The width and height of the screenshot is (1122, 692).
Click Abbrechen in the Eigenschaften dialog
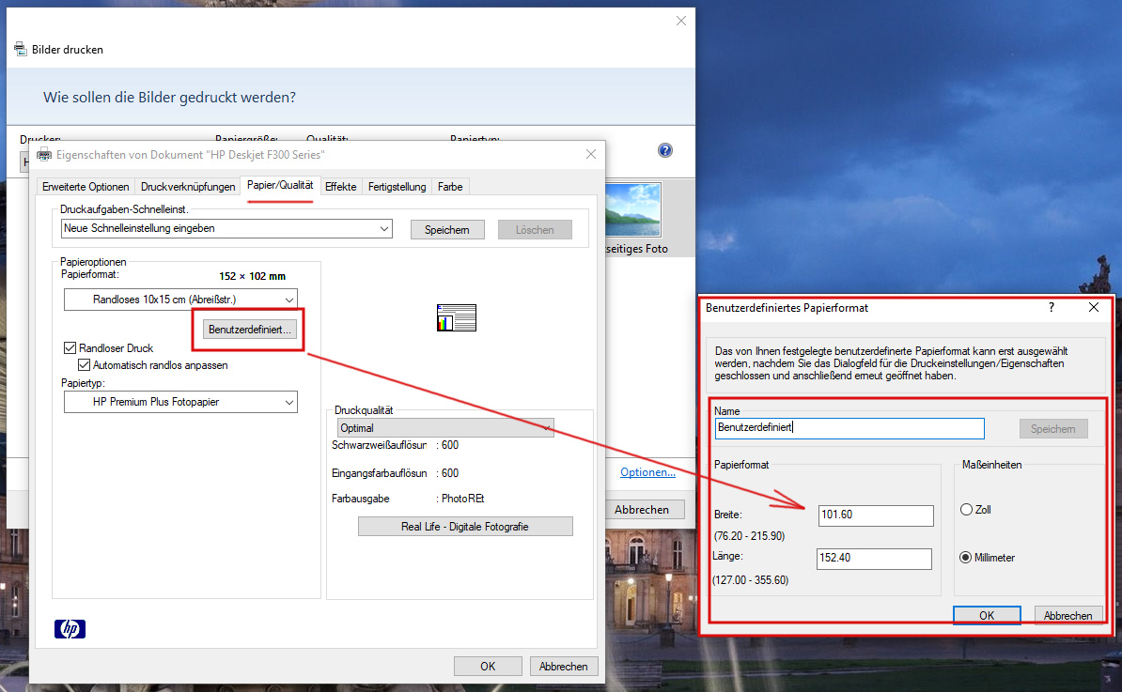(x=563, y=667)
